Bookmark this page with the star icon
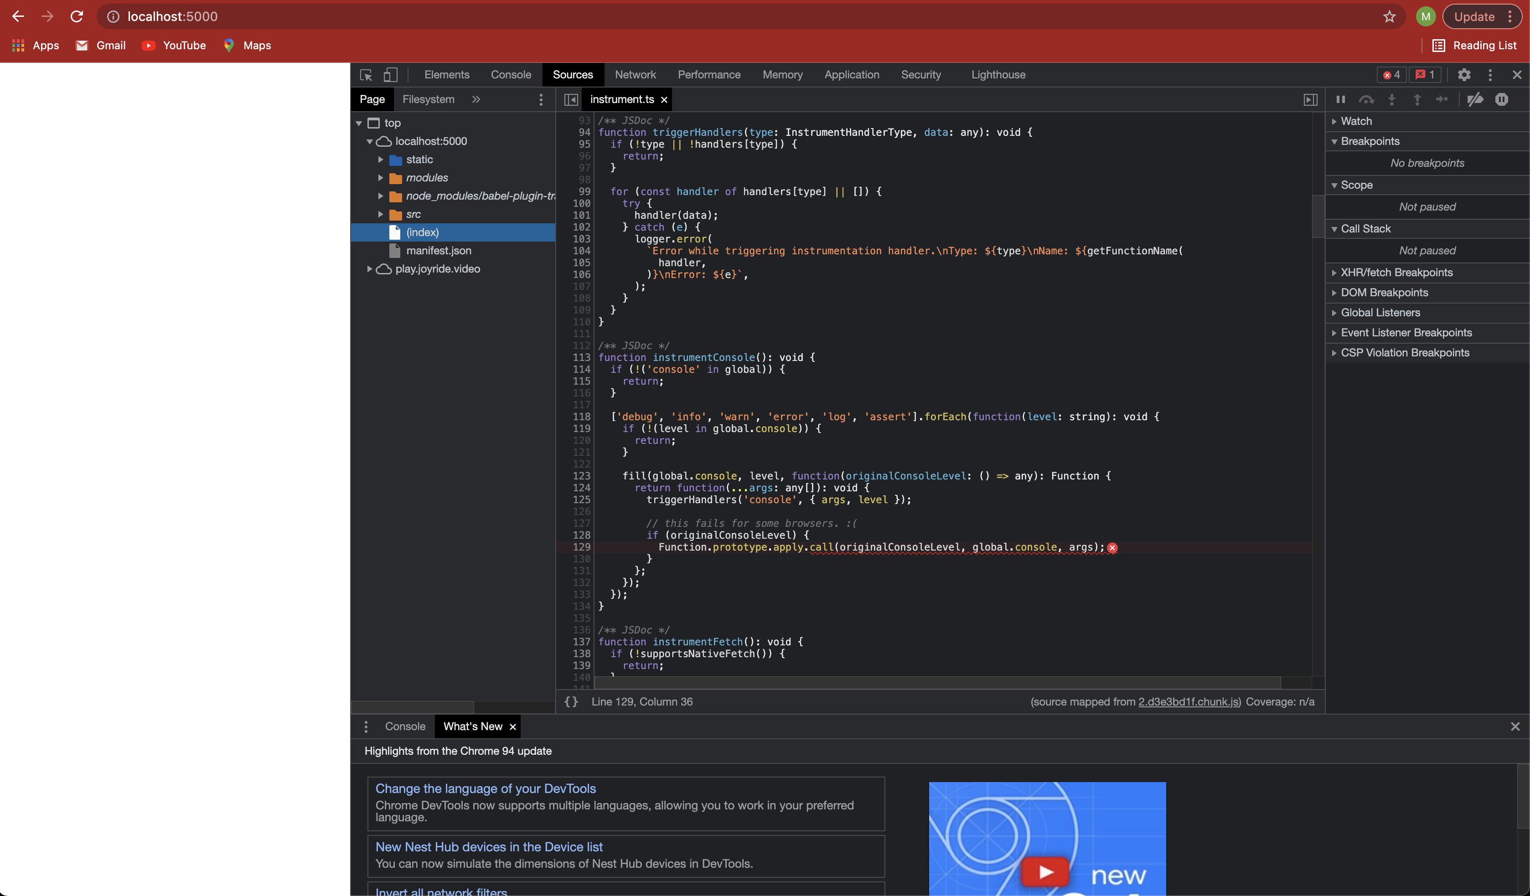The width and height of the screenshot is (1530, 896). point(1389,16)
